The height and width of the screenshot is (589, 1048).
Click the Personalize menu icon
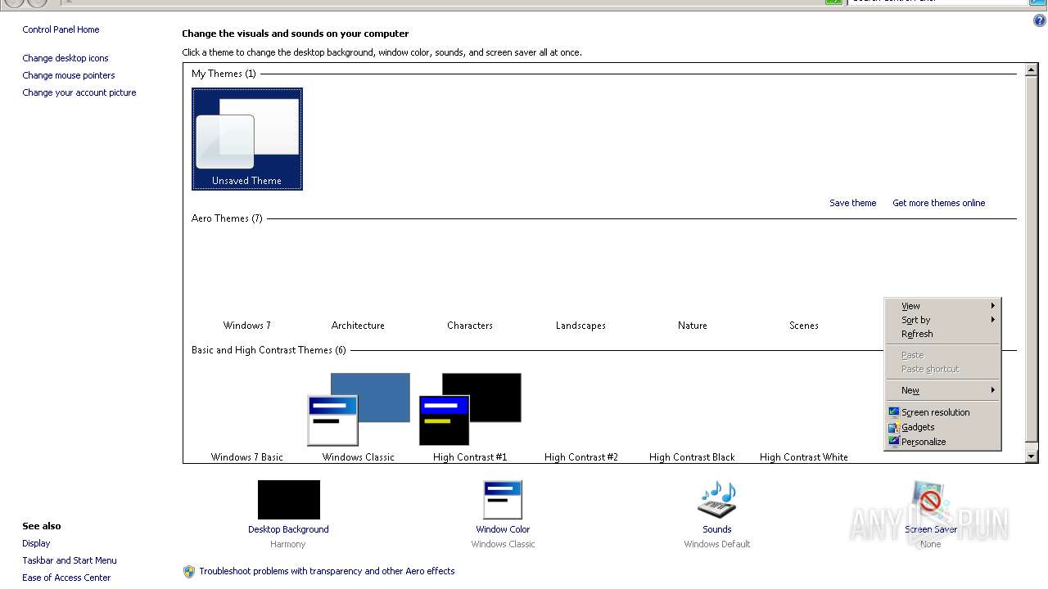[x=894, y=442]
